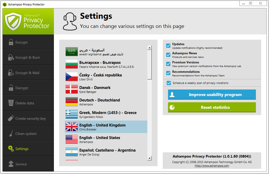This screenshot has width=269, height=174.
Task: Click the Clean system broom icon
Action: pos(11,134)
